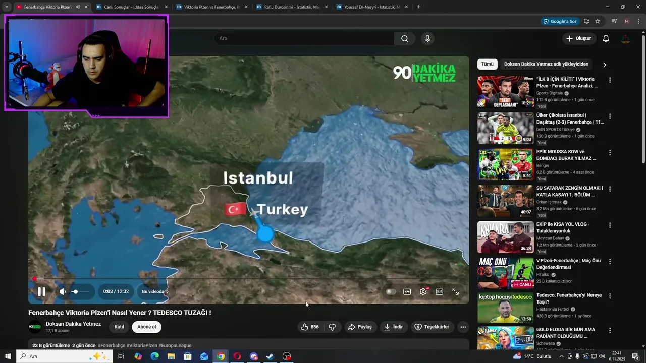Click in the YouTube Ara search box
The width and height of the screenshot is (646, 363).
tap(304, 38)
